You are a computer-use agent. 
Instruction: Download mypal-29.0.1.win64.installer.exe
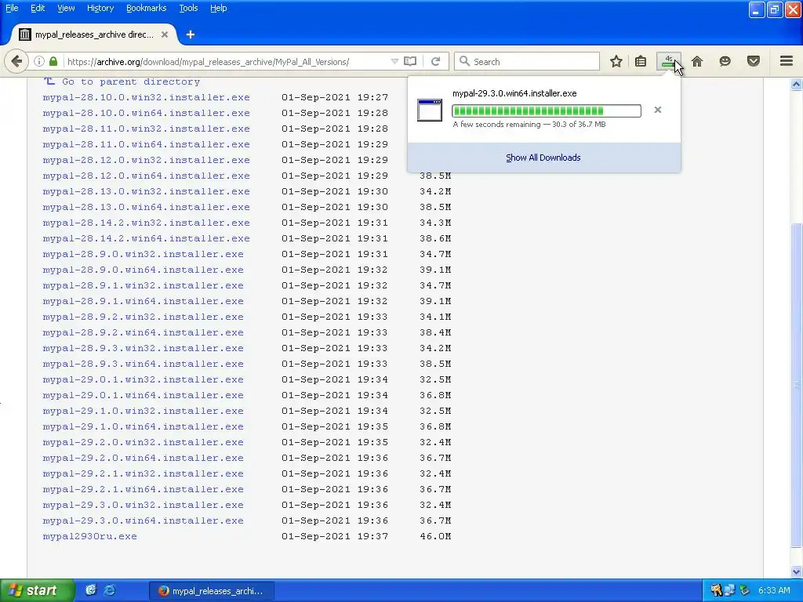click(144, 395)
